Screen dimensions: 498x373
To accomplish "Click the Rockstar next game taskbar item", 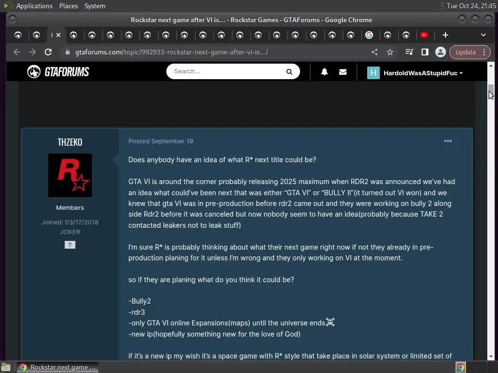I will (x=57, y=367).
